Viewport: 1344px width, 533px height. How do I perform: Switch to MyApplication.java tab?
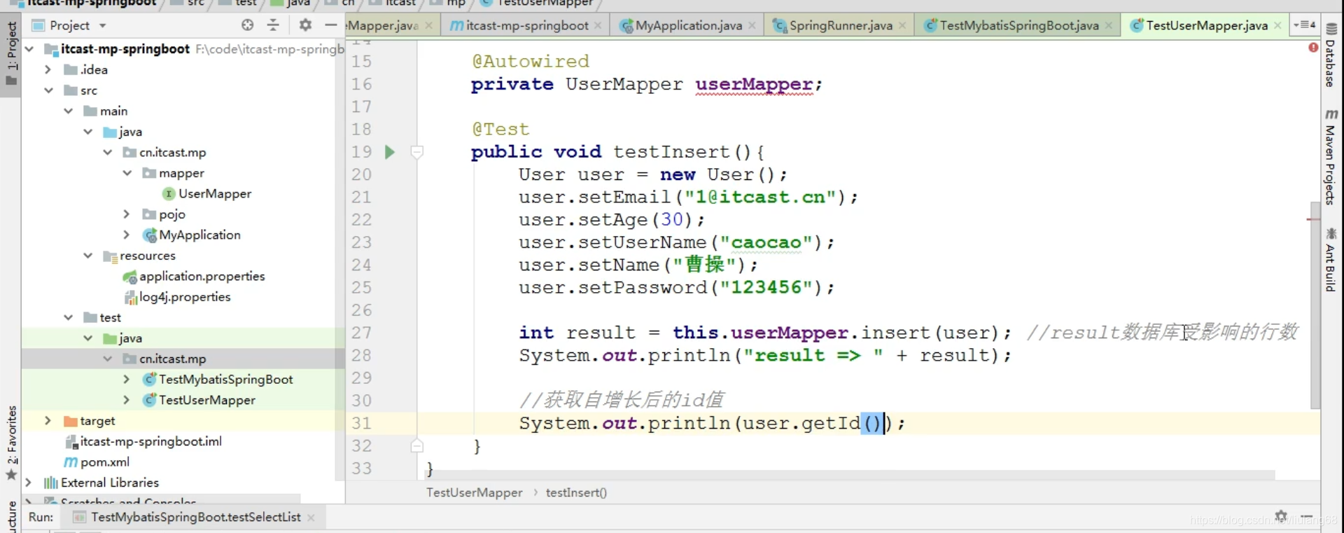pos(688,26)
